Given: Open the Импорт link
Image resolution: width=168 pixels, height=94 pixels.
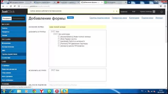Looking at the screenshot, I should (x=159, y=18).
